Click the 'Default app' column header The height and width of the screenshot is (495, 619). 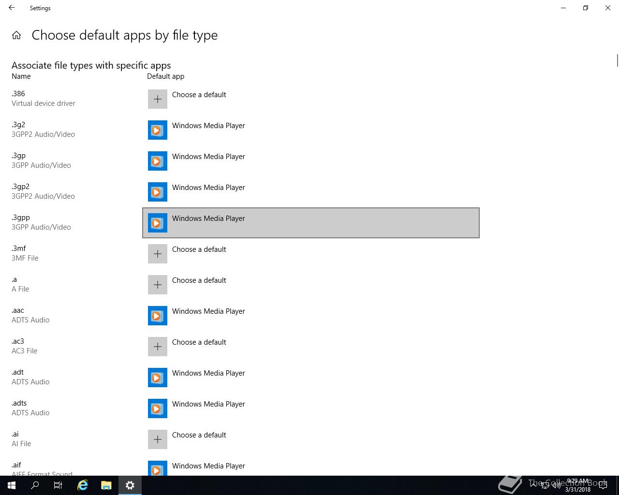[165, 76]
